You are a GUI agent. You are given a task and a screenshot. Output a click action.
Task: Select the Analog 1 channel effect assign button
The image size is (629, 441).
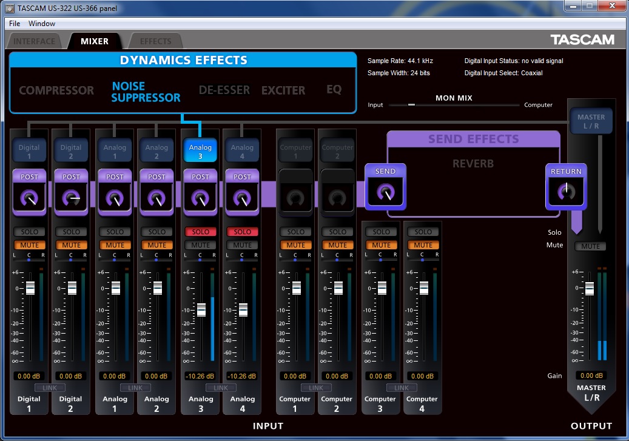(x=115, y=151)
